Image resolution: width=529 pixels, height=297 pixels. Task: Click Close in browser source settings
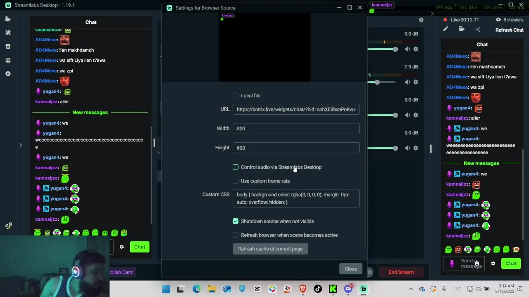coord(351,269)
